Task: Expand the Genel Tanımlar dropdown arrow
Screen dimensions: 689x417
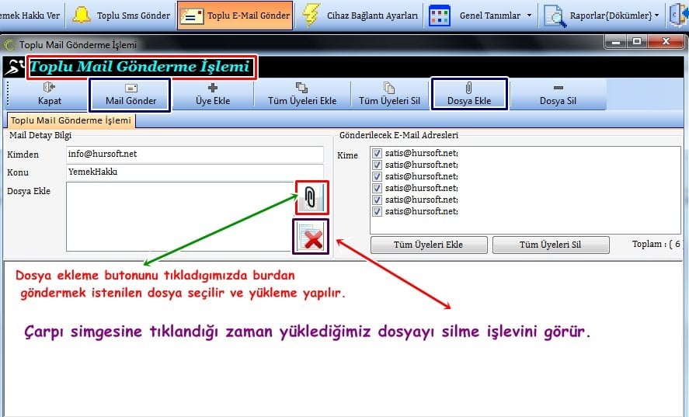Action: pyautogui.click(x=529, y=16)
